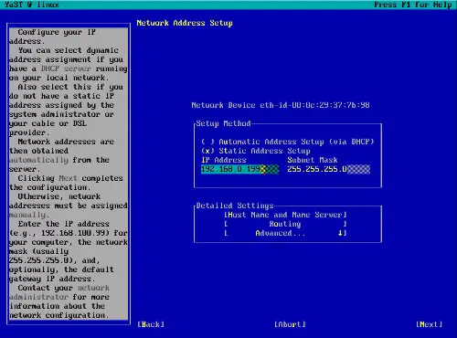This screenshot has height=338, width=457.
Task: Click the IP Address input field
Action: (239, 169)
